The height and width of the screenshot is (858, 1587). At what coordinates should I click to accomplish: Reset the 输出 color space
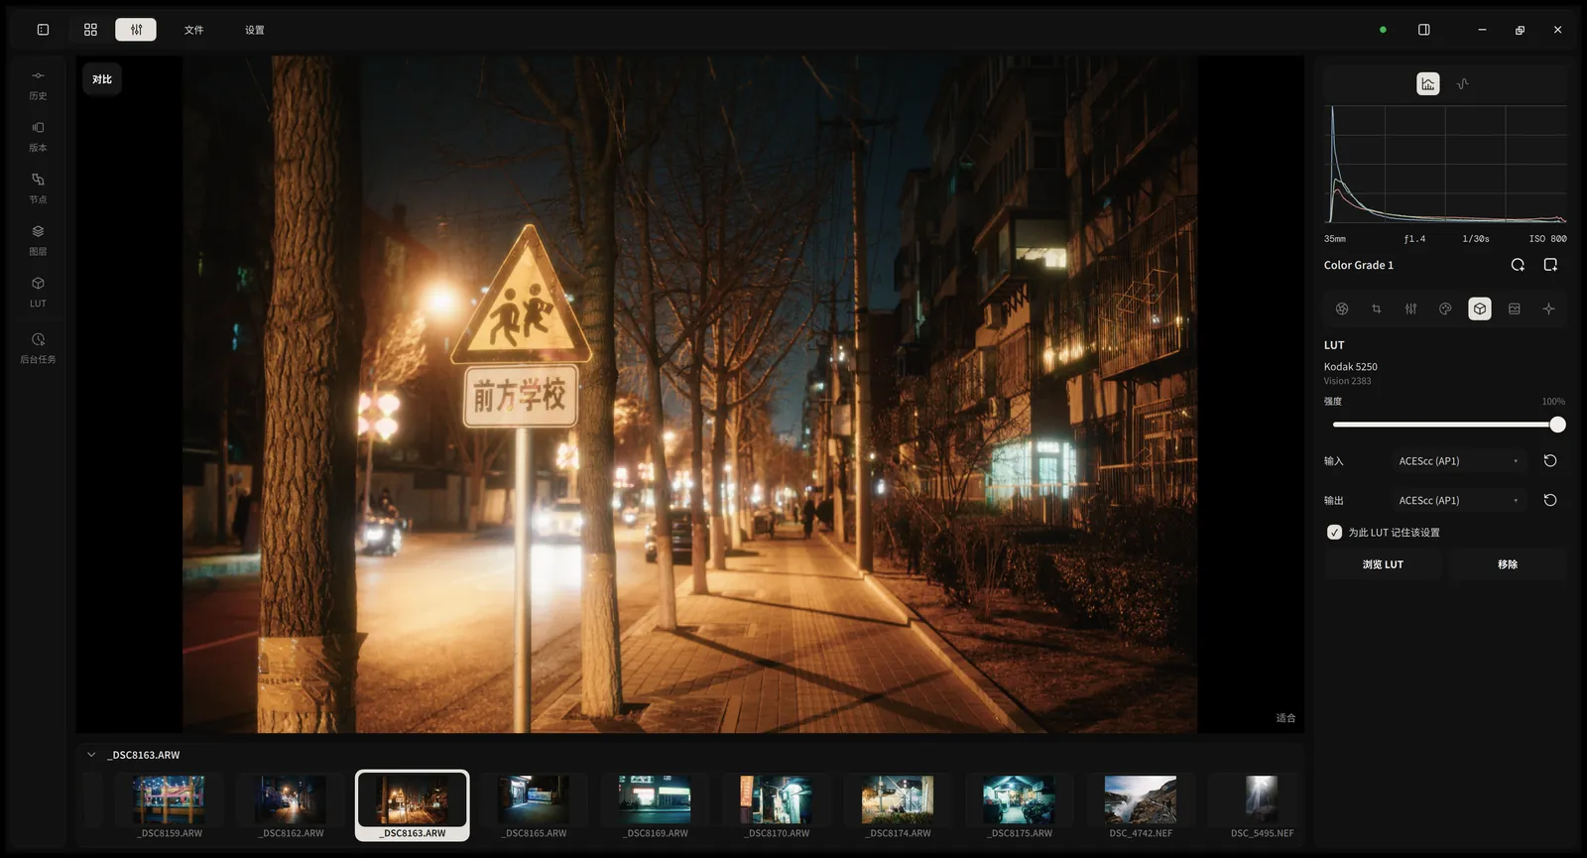click(1550, 501)
